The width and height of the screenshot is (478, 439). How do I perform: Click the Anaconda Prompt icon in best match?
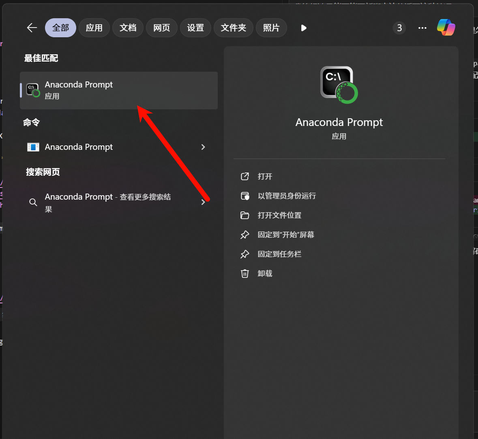point(33,90)
